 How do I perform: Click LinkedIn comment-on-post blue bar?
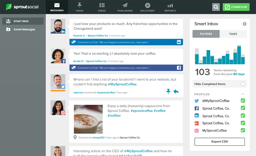click(x=126, y=42)
